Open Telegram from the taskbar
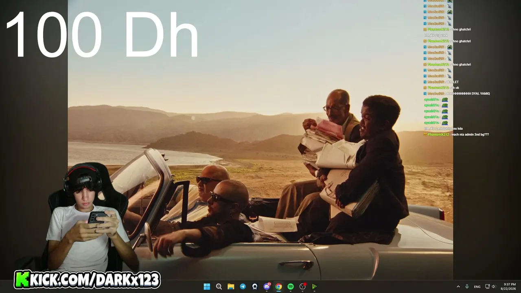Image resolution: width=521 pixels, height=293 pixels. tap(243, 286)
